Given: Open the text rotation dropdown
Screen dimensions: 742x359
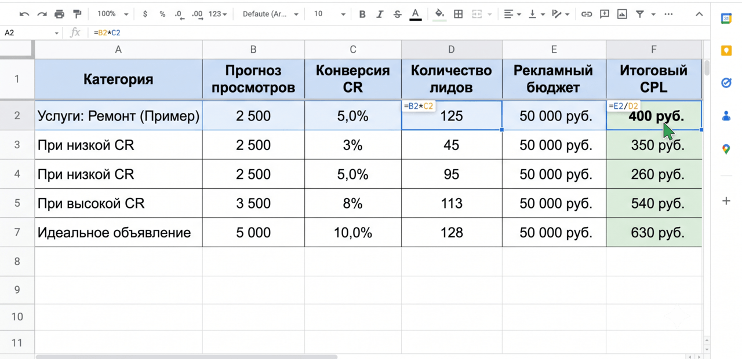Looking at the screenshot, I should [561, 14].
